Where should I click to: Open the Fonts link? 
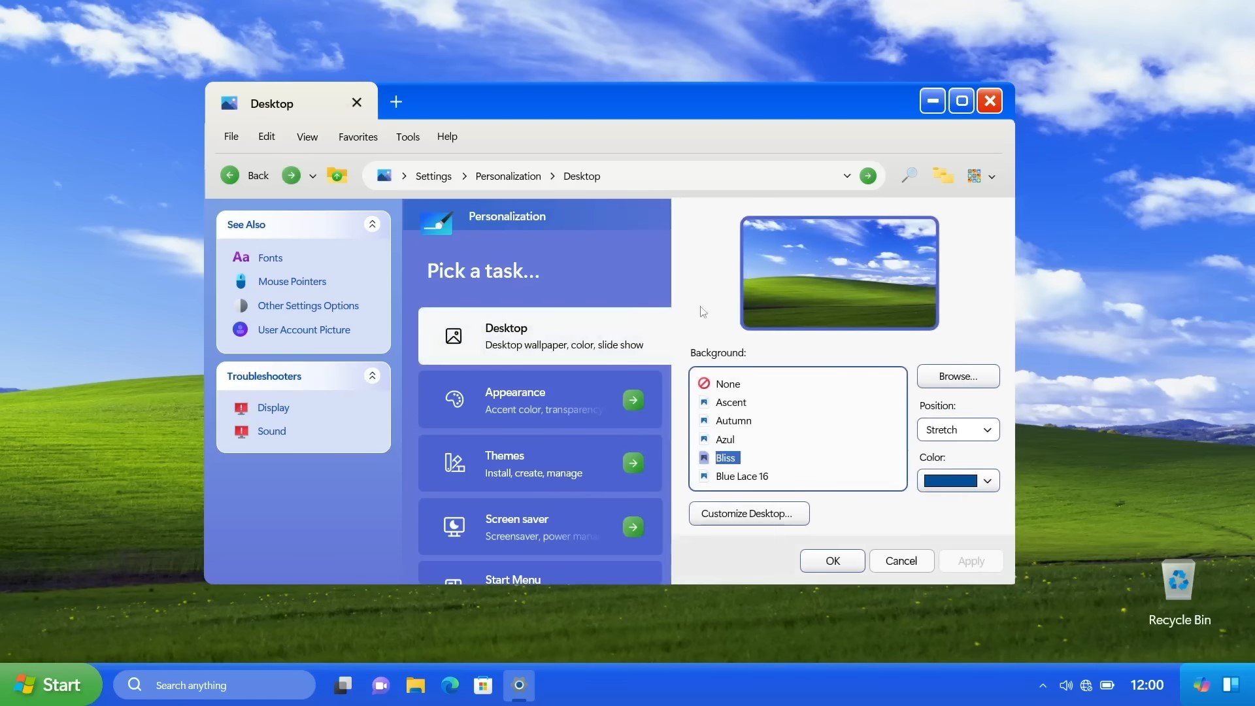coord(270,258)
